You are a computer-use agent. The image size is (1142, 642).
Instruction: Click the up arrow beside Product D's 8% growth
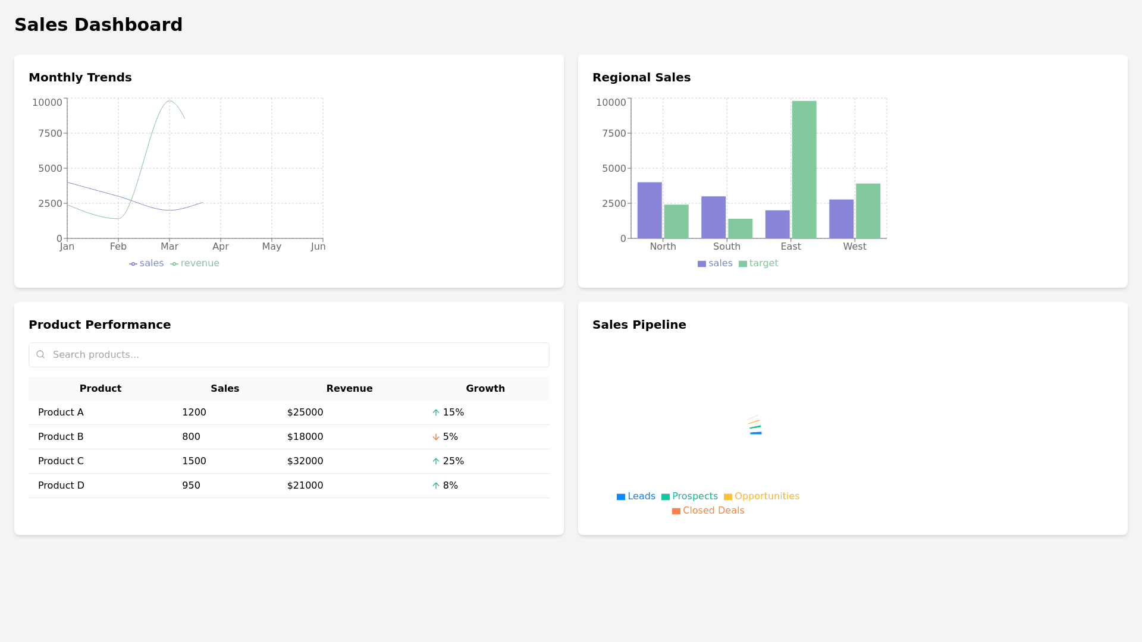[435, 485]
